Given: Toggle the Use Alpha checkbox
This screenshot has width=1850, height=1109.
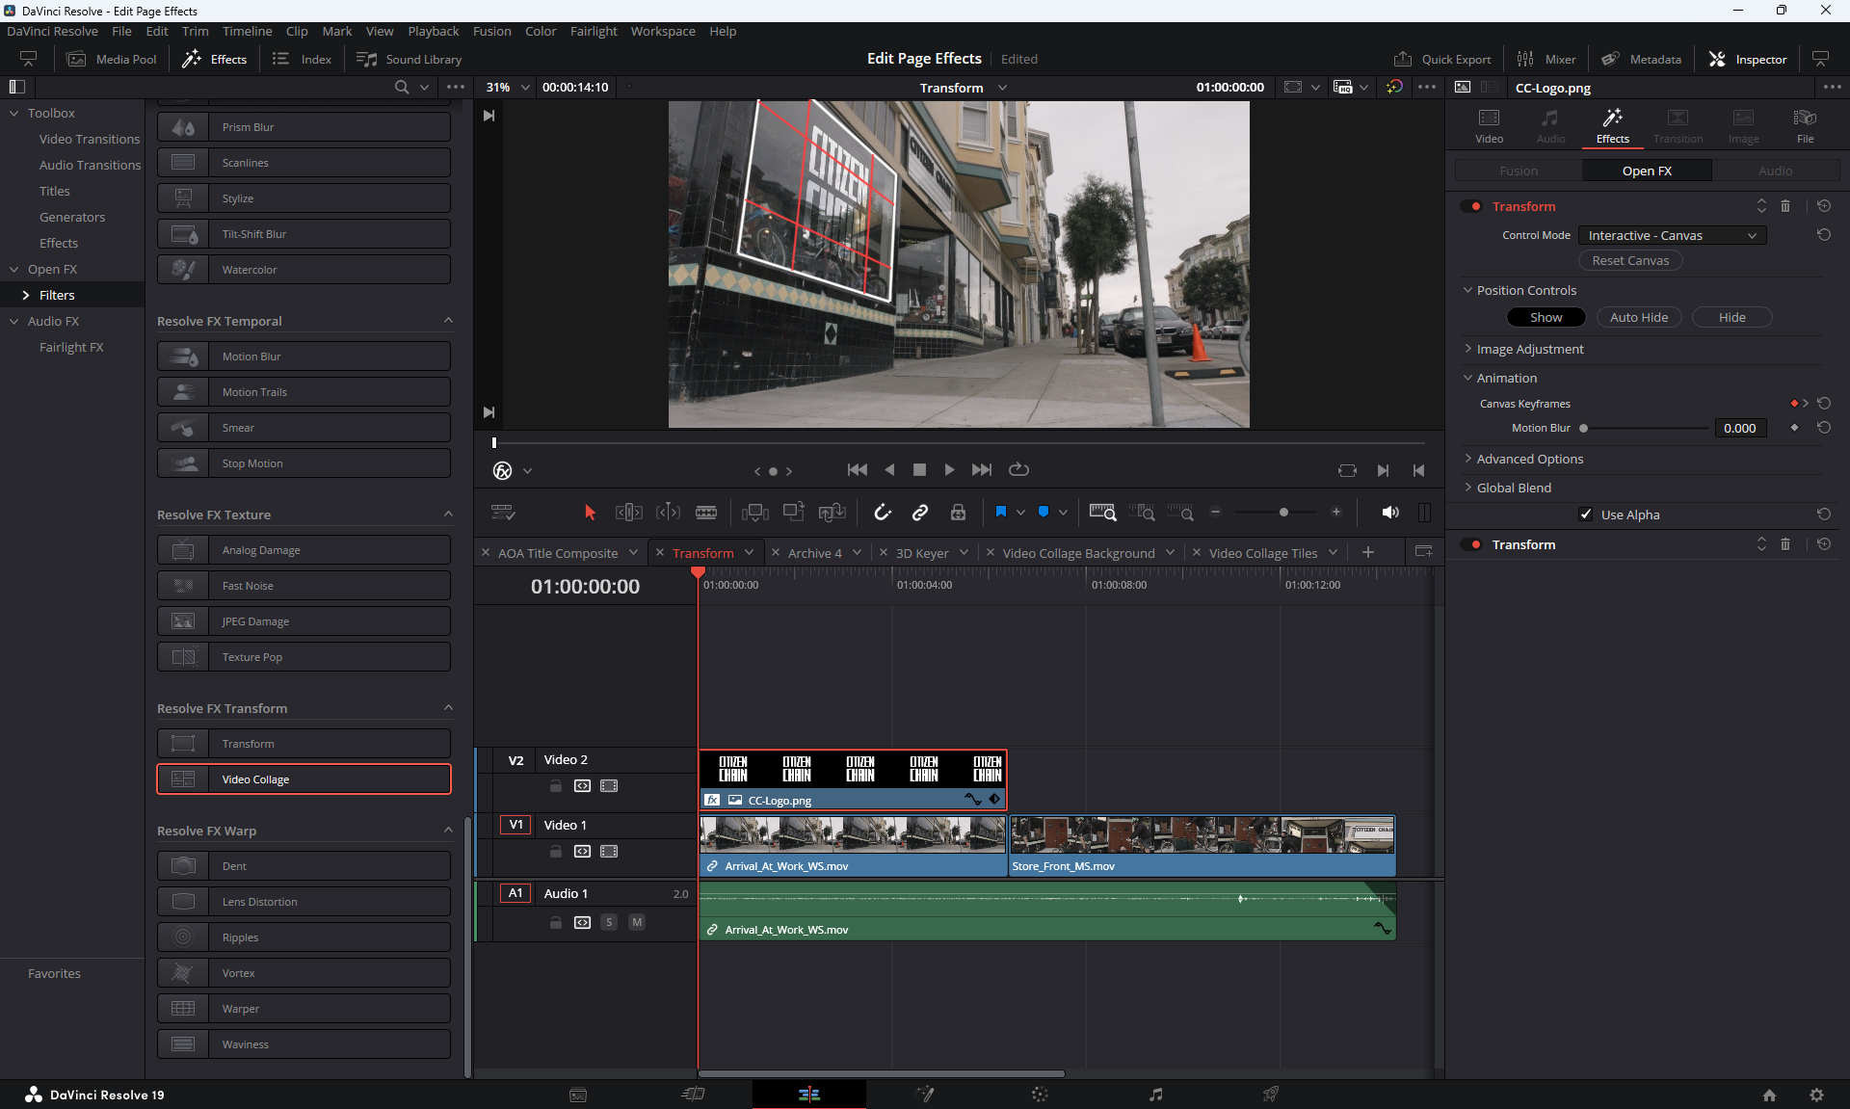Looking at the screenshot, I should pyautogui.click(x=1586, y=515).
